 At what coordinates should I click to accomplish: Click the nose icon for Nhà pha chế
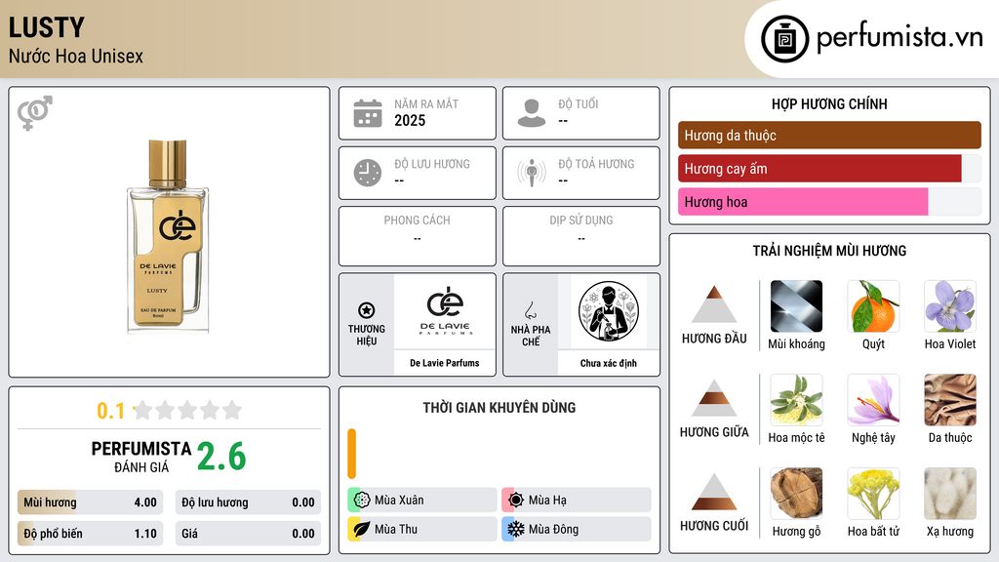coord(530,310)
